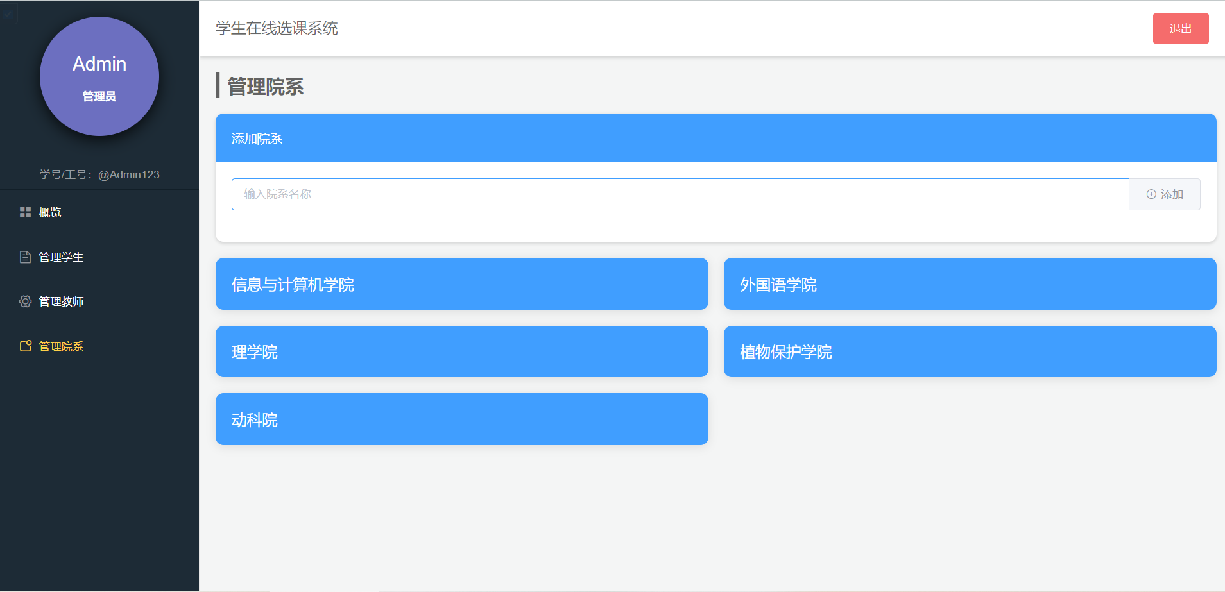The image size is (1225, 592).
Task: Focus the 输入院系名称 input field
Action: tap(680, 194)
